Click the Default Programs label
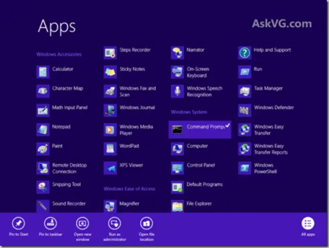329x248 pixels. click(x=205, y=184)
